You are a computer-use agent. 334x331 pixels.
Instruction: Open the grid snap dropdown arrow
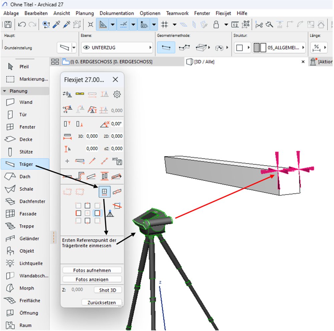(175, 24)
